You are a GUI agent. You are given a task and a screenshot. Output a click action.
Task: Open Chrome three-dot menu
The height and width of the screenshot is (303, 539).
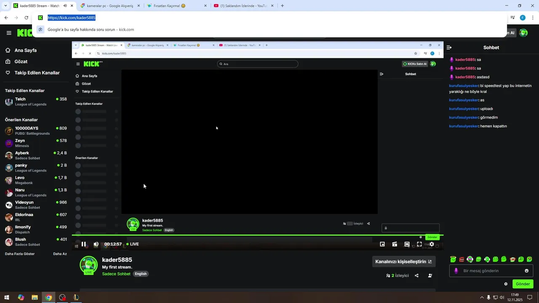[x=533, y=18]
